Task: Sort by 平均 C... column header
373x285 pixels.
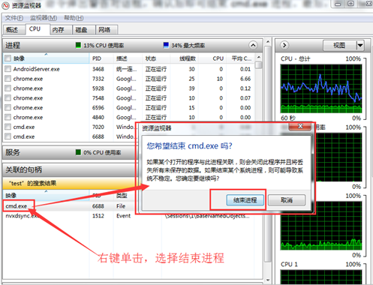Action: click(241, 58)
